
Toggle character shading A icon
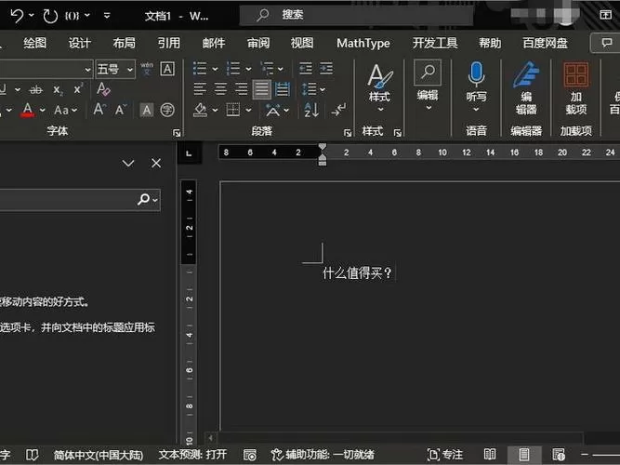click(x=147, y=110)
